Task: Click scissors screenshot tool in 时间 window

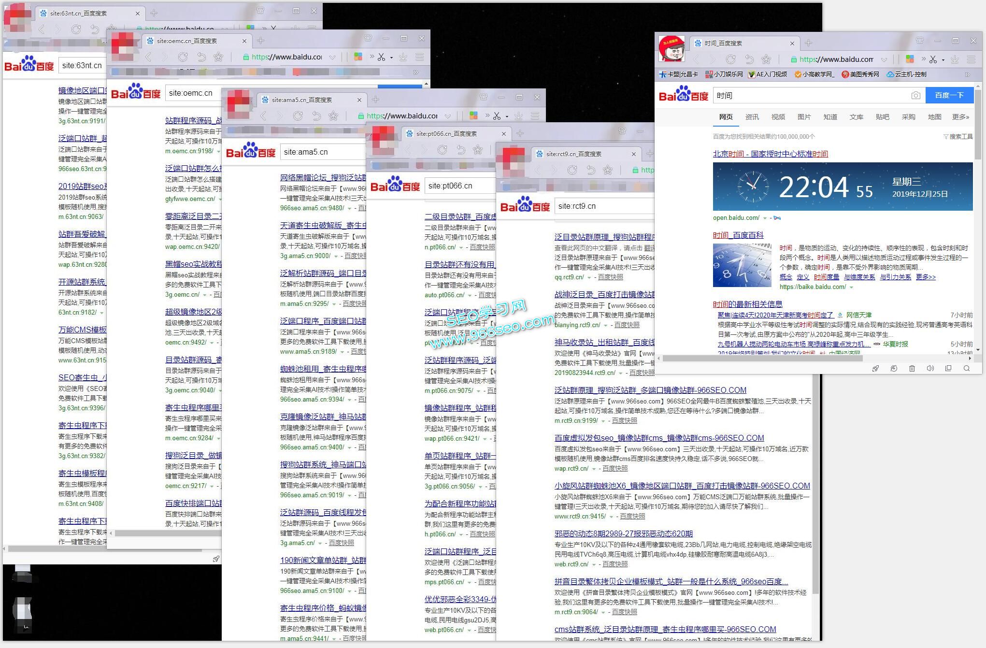Action: point(933,59)
